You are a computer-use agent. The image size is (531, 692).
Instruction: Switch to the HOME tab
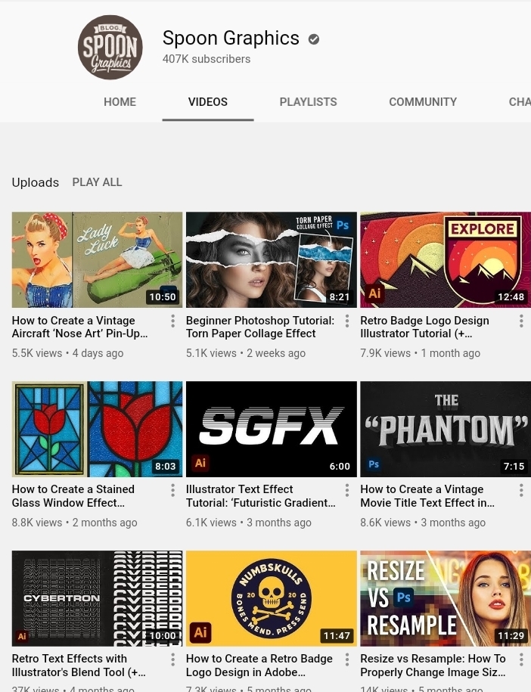[120, 102]
